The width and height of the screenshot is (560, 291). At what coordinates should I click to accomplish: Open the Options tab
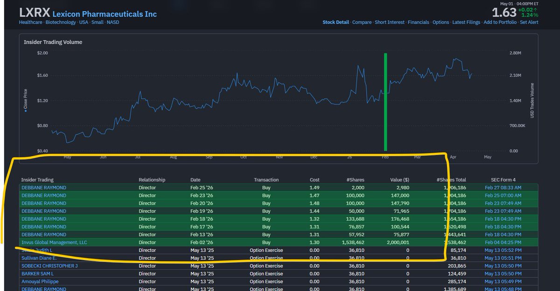441,22
